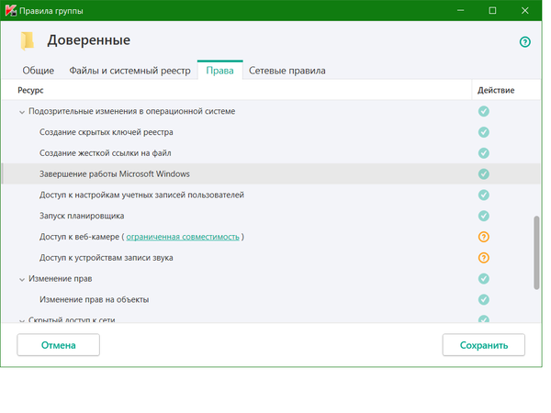
Task: Toggle action for 'Доступ к настройкам учетных записей пользователей'
Action: click(483, 195)
